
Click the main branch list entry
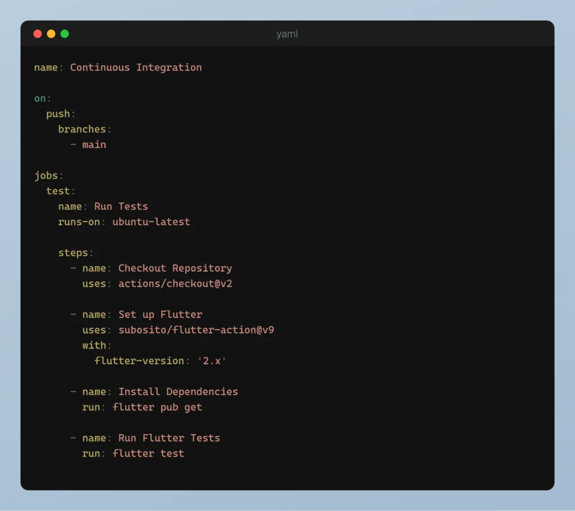94,145
